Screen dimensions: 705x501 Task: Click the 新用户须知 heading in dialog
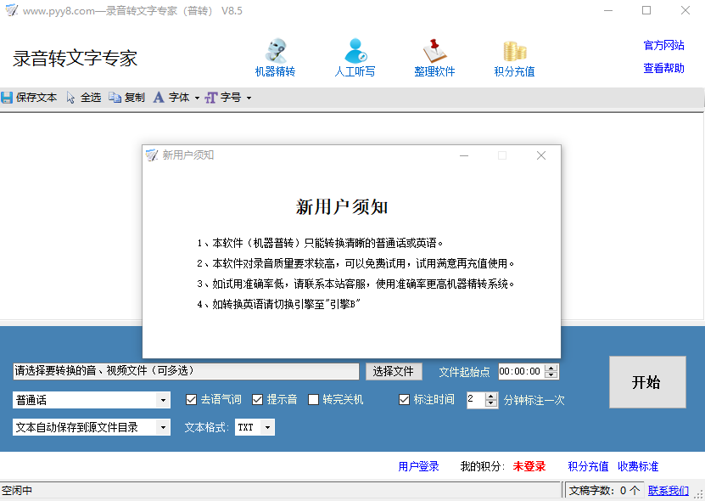(x=342, y=207)
